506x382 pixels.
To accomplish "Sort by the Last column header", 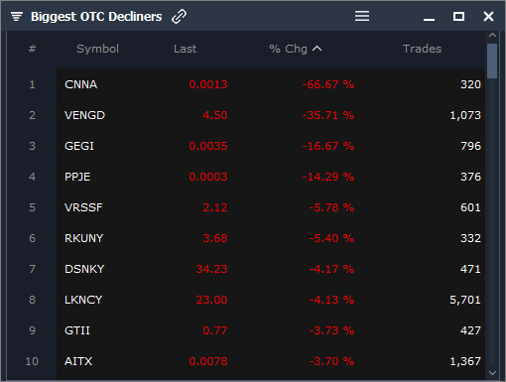I will click(186, 49).
